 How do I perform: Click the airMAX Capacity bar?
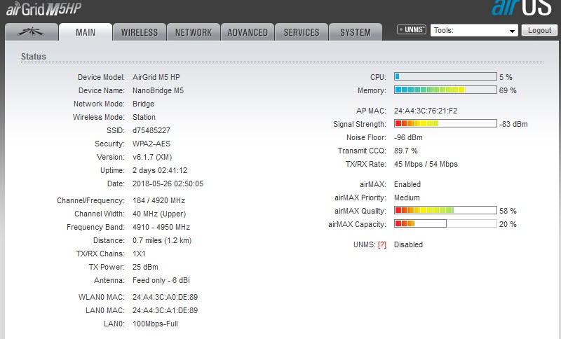445,223
